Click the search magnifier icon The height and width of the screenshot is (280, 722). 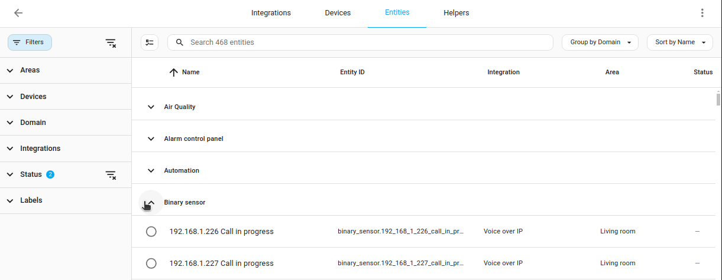[180, 42]
